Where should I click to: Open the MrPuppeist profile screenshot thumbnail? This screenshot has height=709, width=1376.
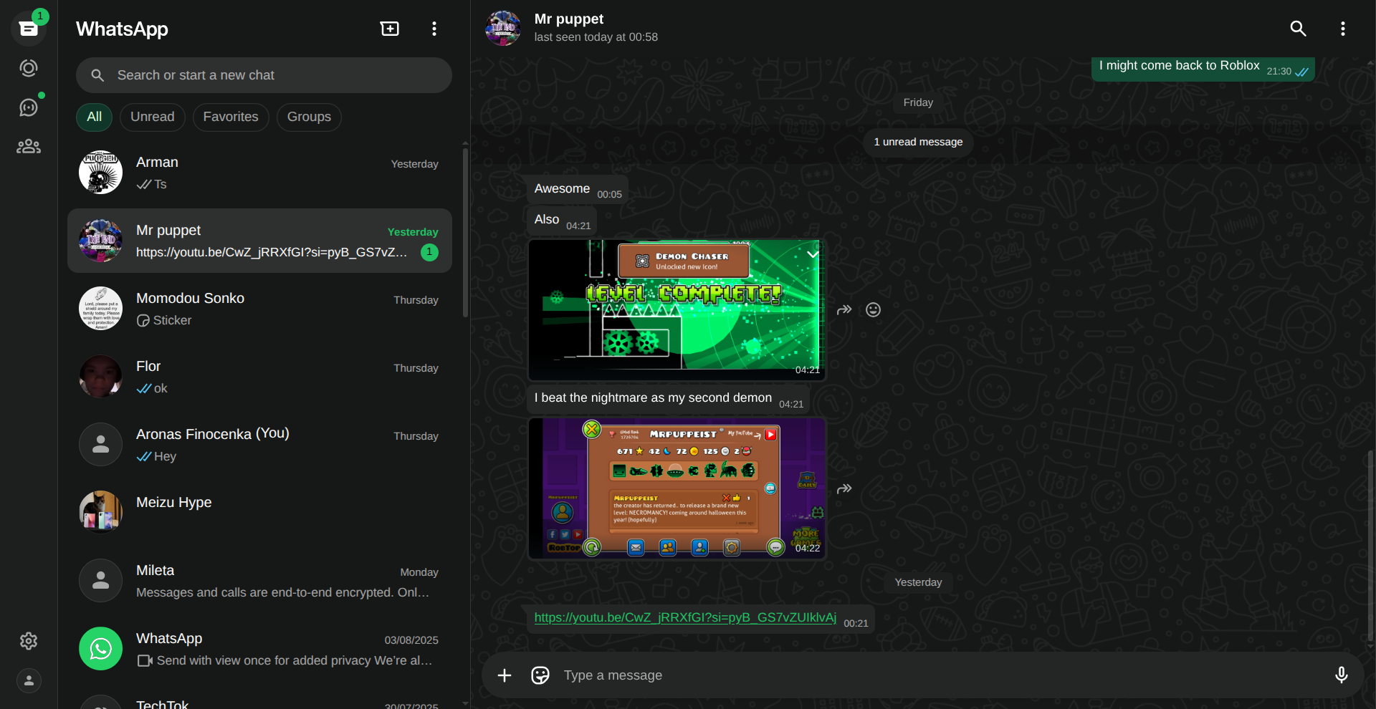(x=677, y=488)
